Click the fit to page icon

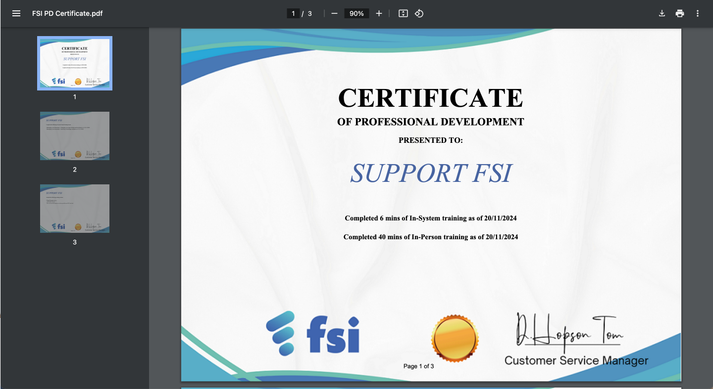(x=403, y=13)
